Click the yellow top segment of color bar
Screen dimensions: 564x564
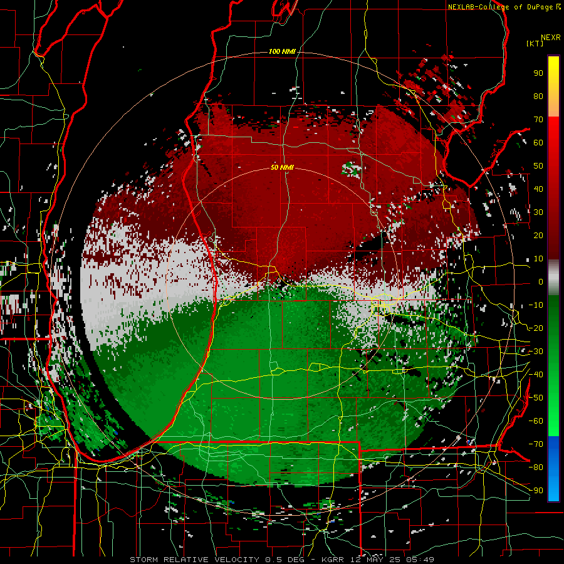[x=553, y=86]
